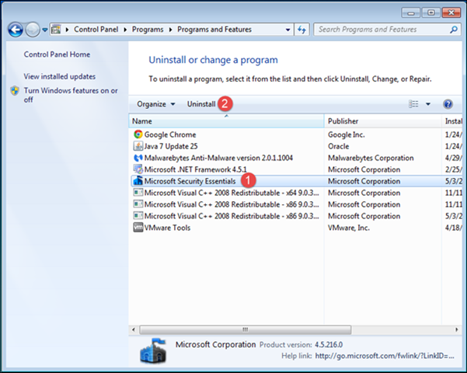Select Programs breadcrumb

[148, 30]
